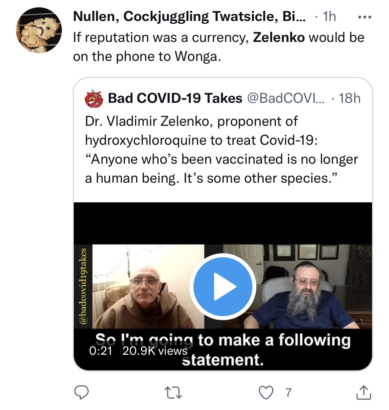
Task: Select the left video frame with monk
Action: point(148,287)
